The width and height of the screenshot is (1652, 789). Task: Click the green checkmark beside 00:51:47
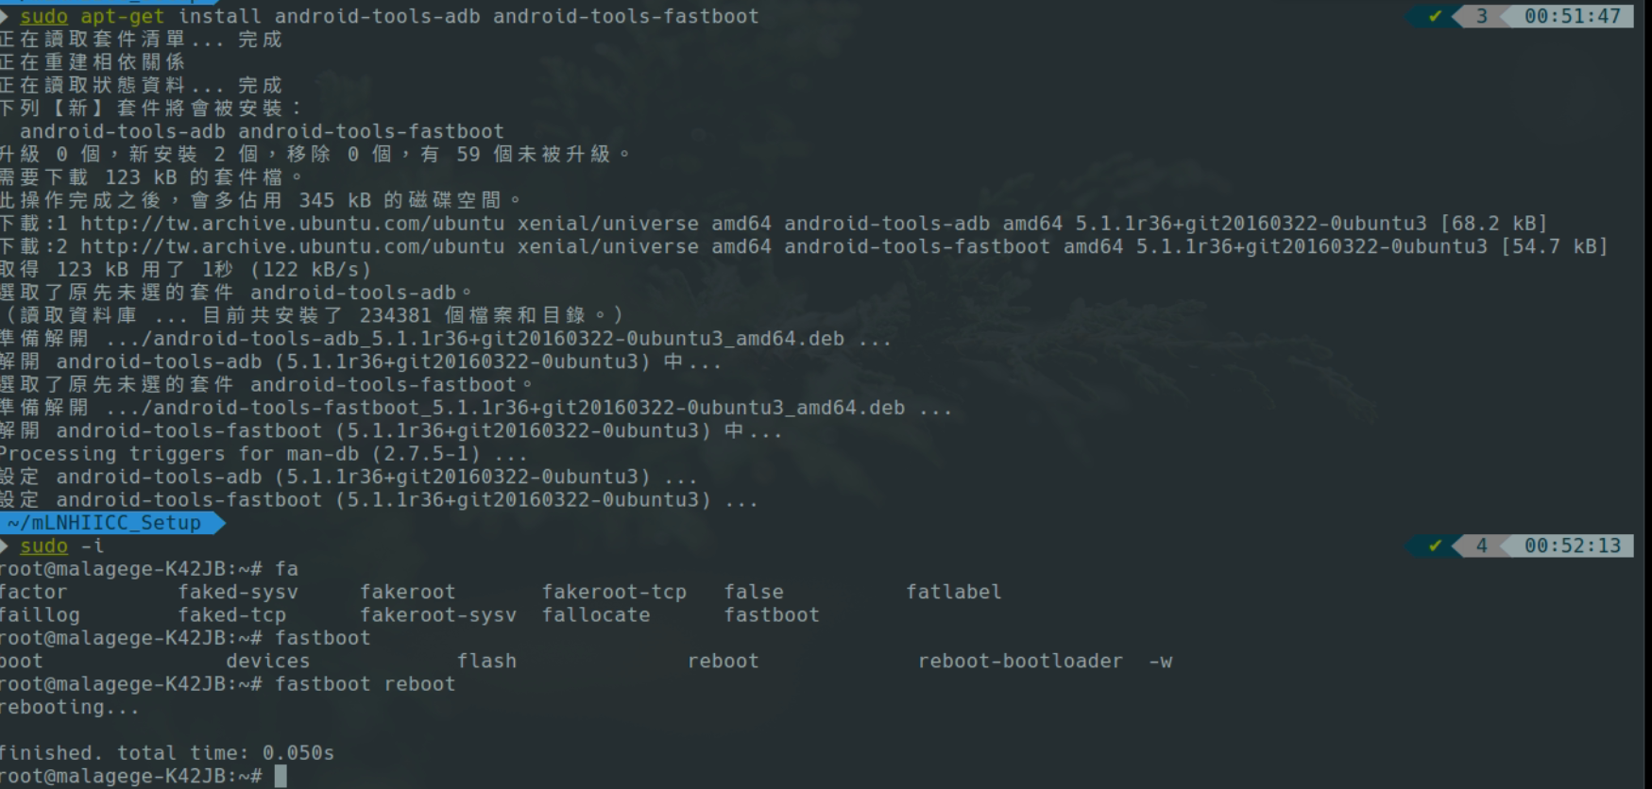[x=1435, y=16]
